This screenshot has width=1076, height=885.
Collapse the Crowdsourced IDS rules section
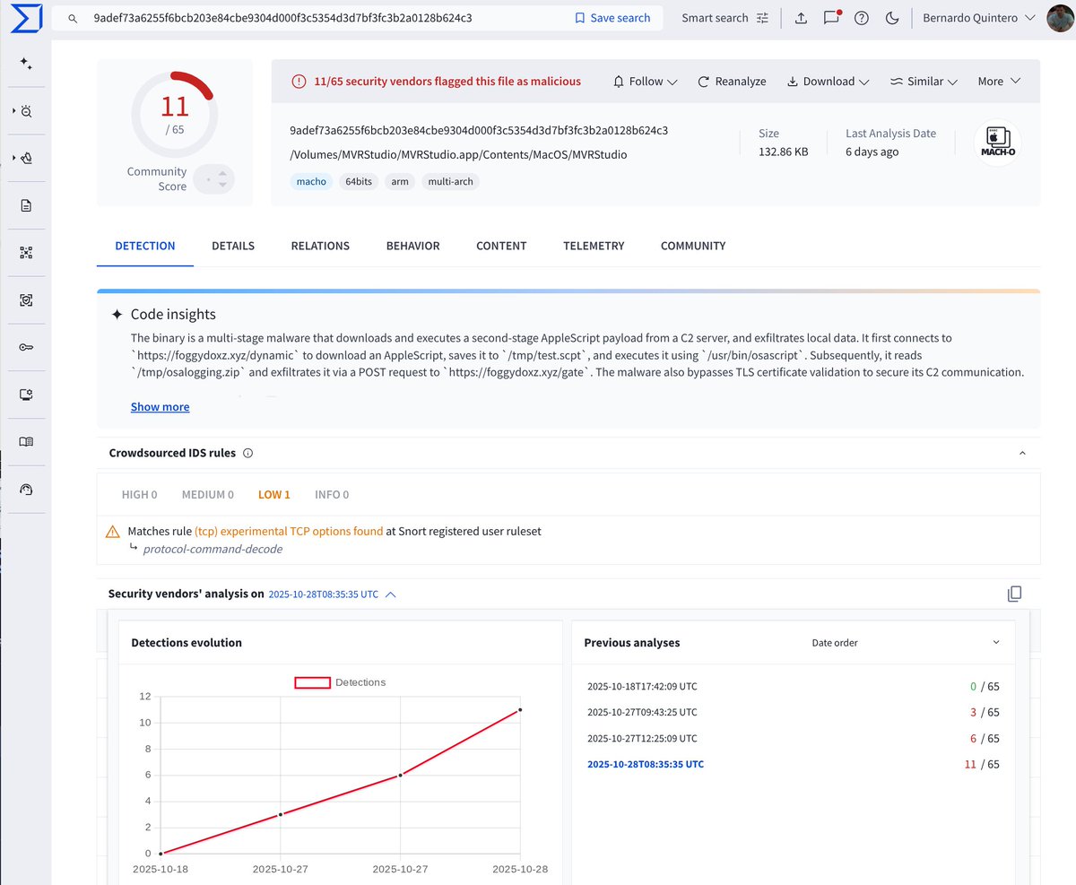(x=1022, y=454)
